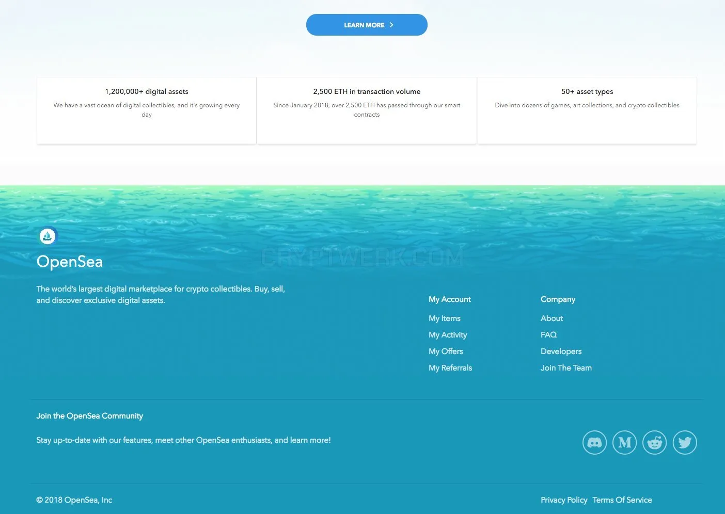Open the OpenSea Medium blog icon
The height and width of the screenshot is (514, 725).
(625, 442)
